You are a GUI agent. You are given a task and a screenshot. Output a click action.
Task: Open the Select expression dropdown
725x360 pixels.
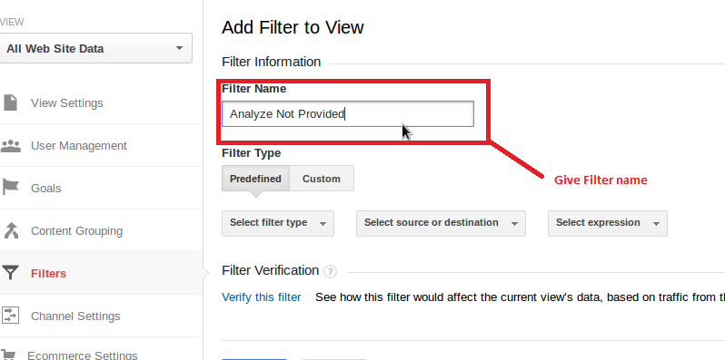tap(608, 223)
